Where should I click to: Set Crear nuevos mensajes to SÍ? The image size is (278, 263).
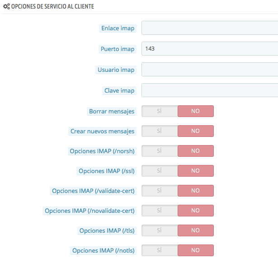160,131
